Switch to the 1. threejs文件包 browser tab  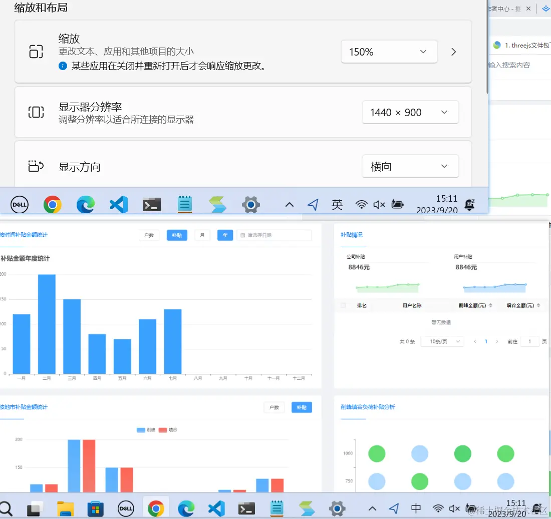tap(521, 46)
